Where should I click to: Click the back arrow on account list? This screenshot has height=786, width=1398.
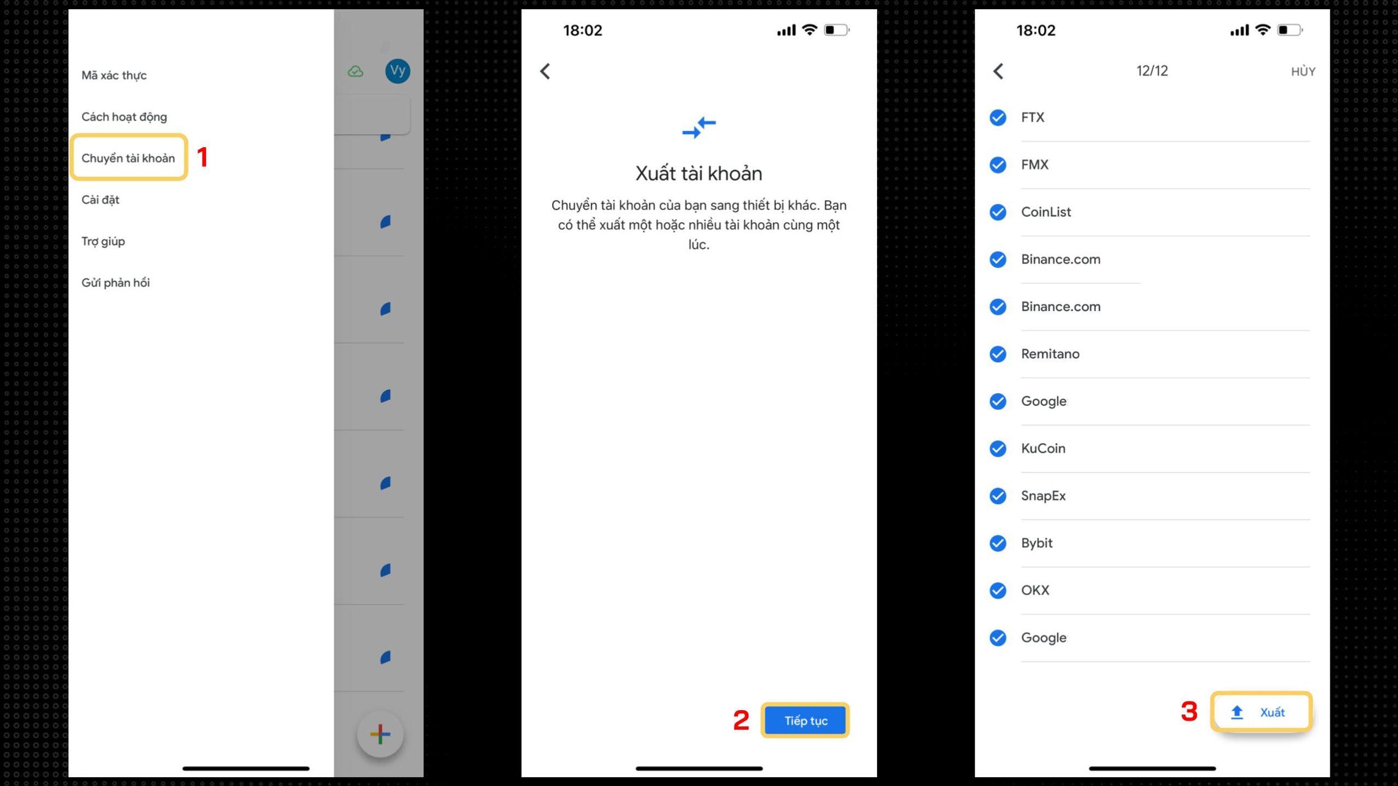(x=999, y=70)
